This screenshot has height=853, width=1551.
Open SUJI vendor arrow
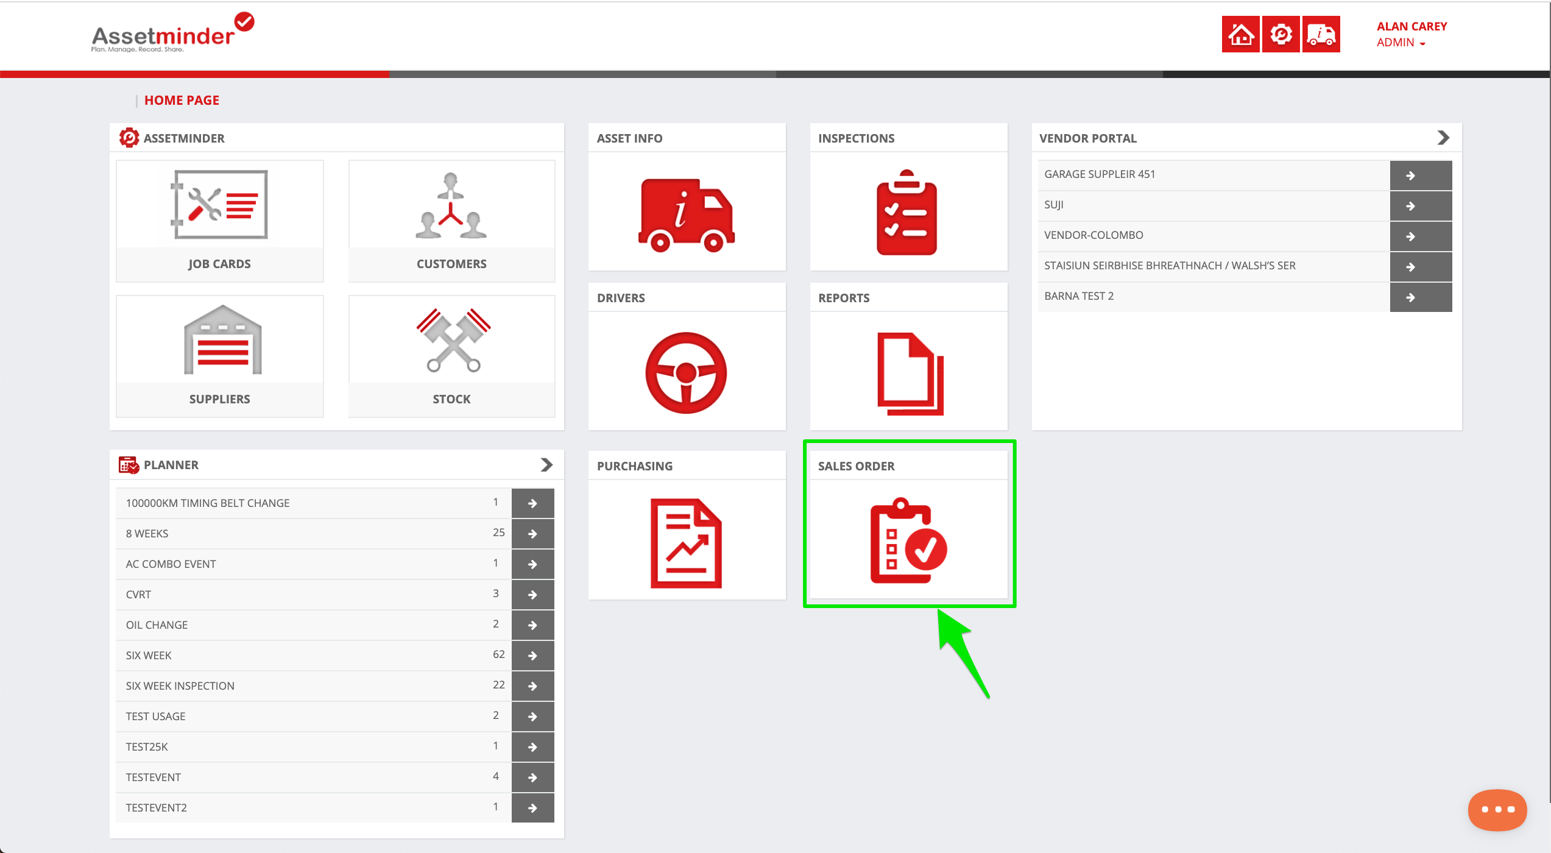1421,206
